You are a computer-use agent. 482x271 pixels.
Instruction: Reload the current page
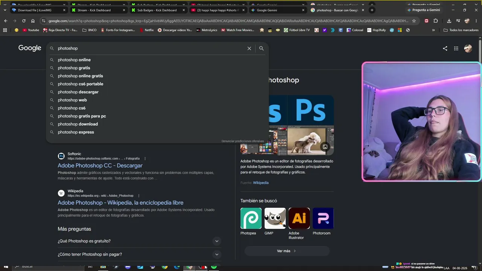point(24,21)
